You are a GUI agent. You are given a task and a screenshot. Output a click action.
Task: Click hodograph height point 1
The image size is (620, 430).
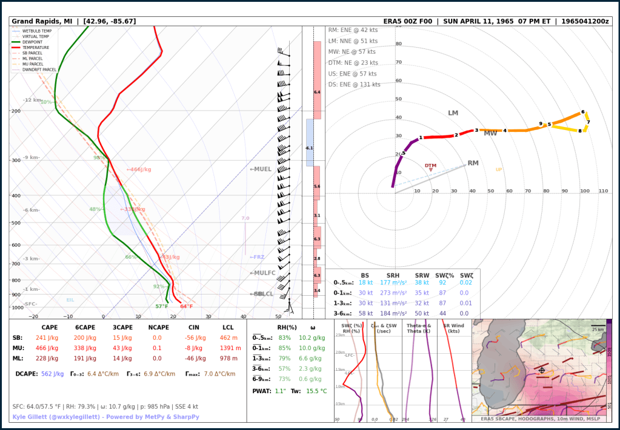[x=421, y=138]
